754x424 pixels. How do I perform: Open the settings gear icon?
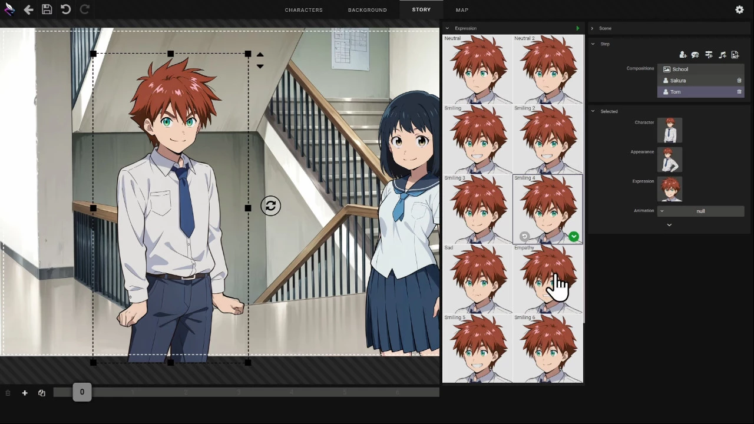(x=739, y=9)
